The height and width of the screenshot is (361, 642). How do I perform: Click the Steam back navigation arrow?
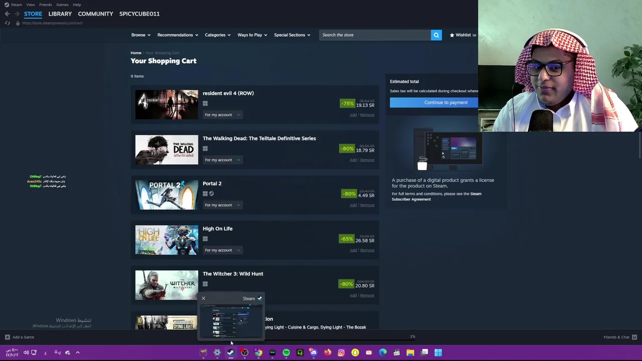(7, 14)
